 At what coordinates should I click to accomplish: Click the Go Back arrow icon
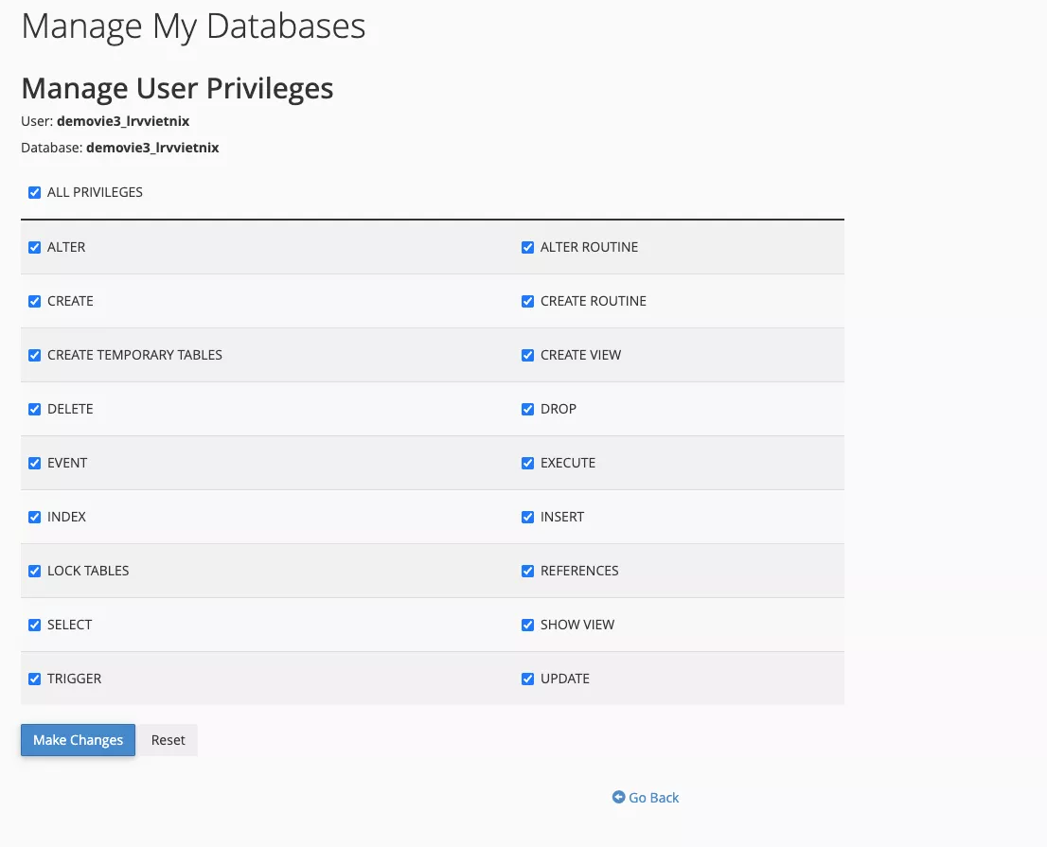(x=618, y=798)
